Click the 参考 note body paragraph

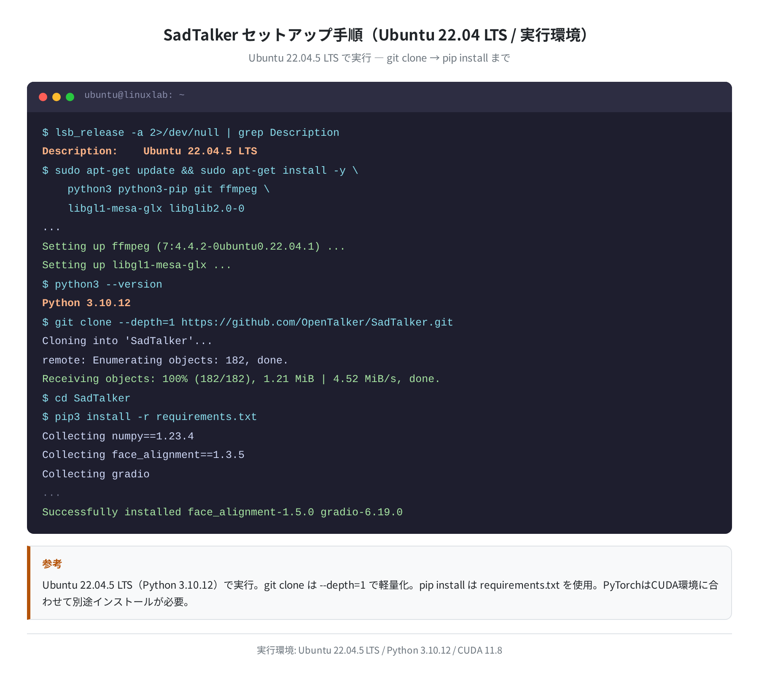[x=380, y=593]
